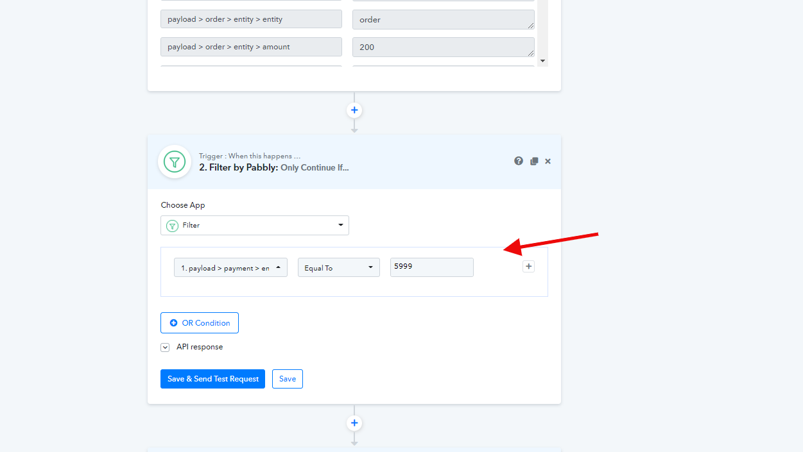The width and height of the screenshot is (803, 452).
Task: Click 'payload > order > entity > amount' label field
Action: pyautogui.click(x=251, y=46)
